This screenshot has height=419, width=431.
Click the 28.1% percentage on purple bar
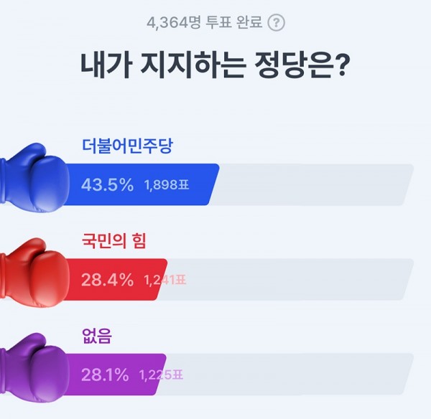105,375
